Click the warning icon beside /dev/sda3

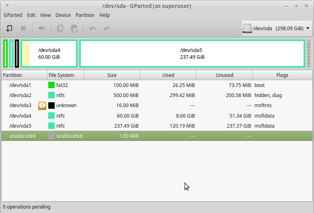click(42, 105)
